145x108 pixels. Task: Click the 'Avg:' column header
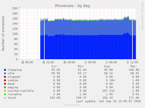(x=107, y=66)
